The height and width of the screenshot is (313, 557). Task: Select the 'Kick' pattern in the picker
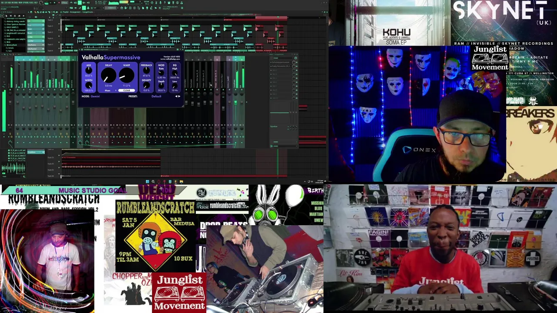36,21
